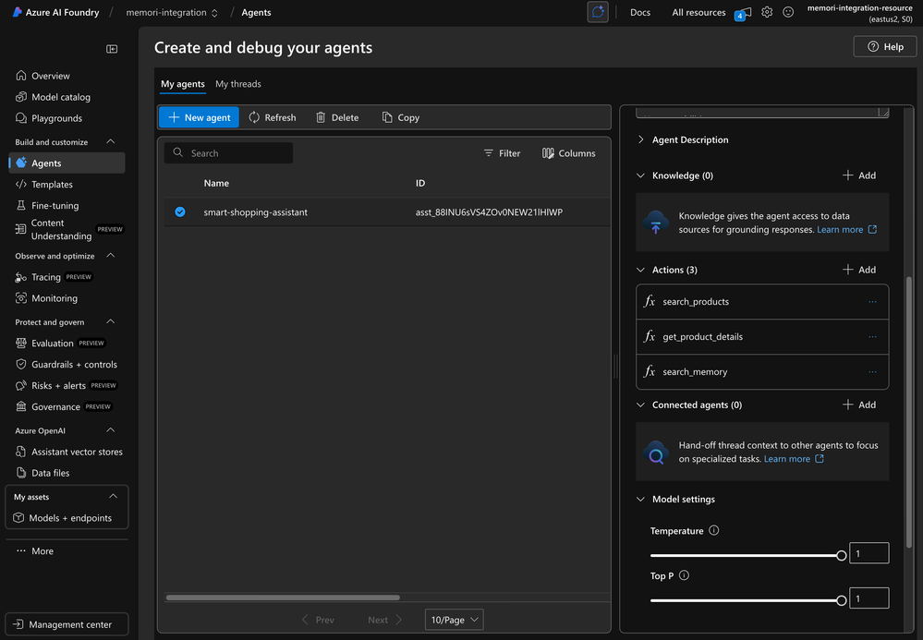Open the 10/Page size dropdown

point(454,620)
